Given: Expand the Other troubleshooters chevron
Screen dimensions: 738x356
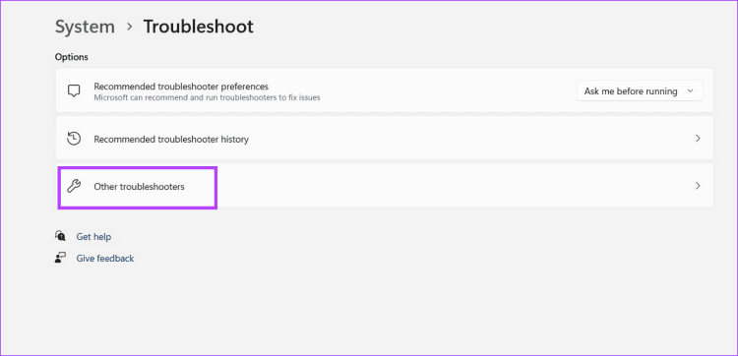Looking at the screenshot, I should (698, 186).
